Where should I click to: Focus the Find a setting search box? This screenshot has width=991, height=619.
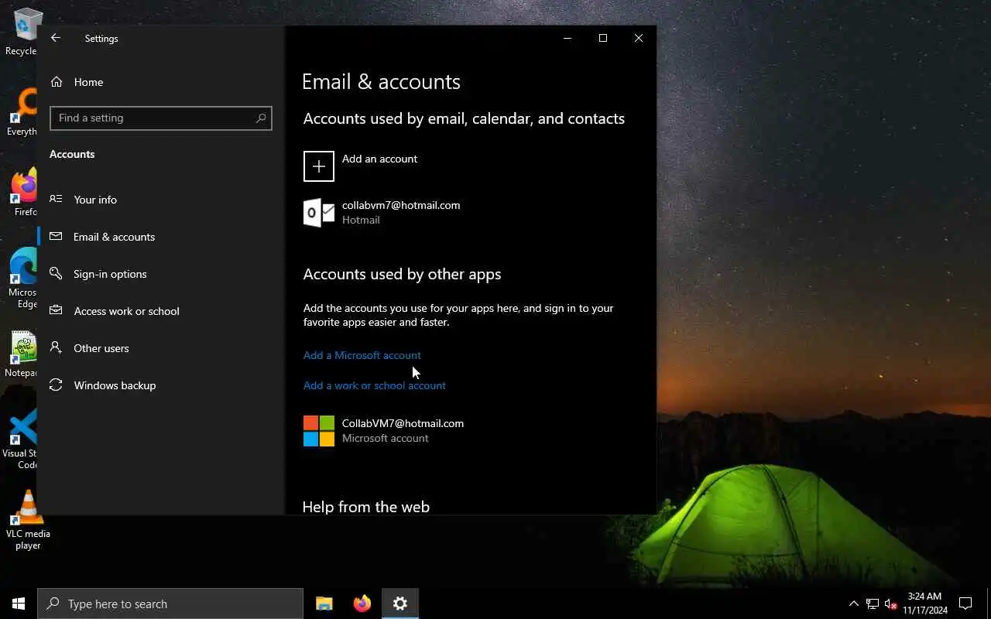pos(161,118)
